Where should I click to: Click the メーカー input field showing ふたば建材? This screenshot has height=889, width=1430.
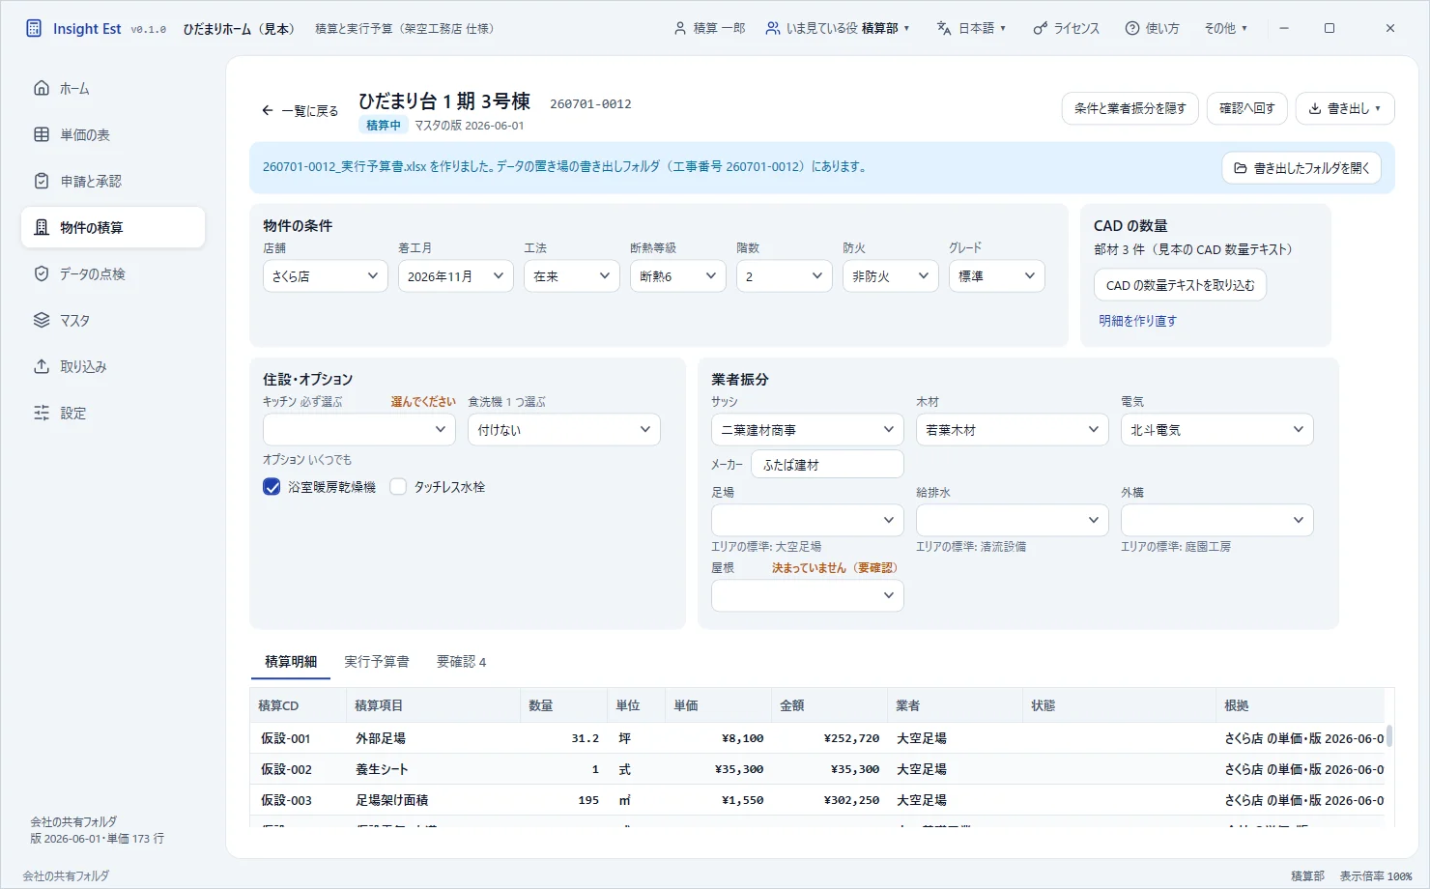[827, 465]
